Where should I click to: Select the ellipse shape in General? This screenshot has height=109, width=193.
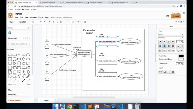pos(28,55)
